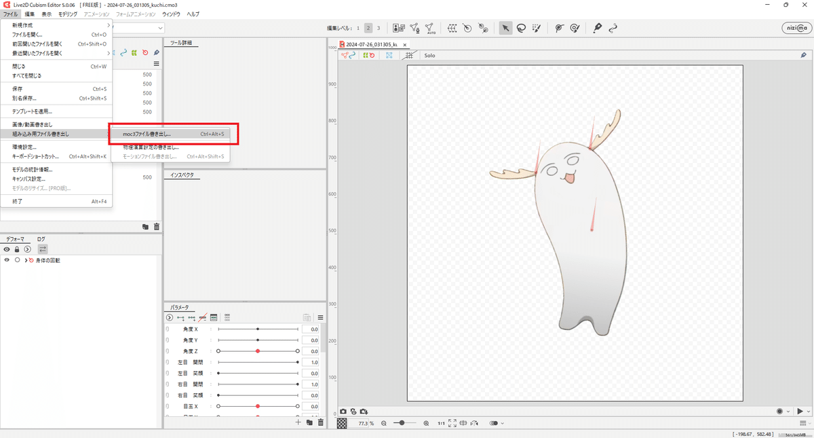Open the play button dropdown arrow

(809, 412)
